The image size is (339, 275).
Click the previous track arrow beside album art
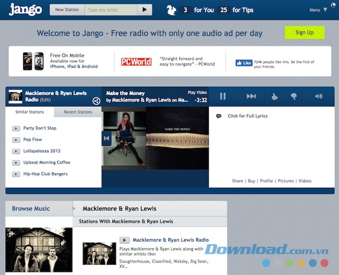click(106, 138)
